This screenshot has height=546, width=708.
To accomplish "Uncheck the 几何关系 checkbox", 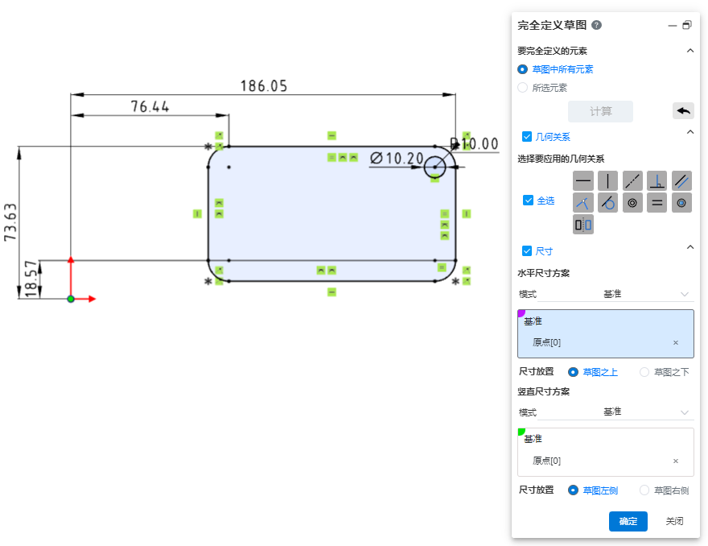I will point(527,137).
